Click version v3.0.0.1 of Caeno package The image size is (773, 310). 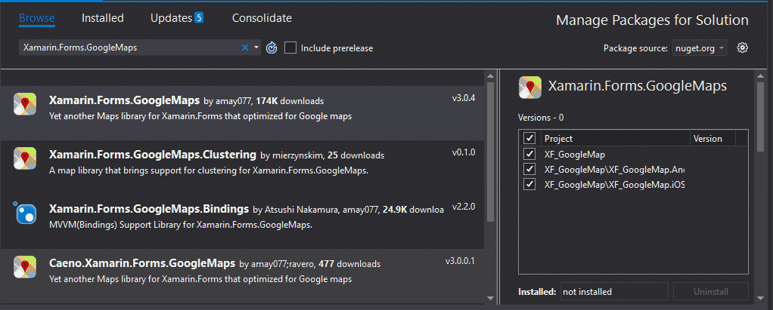460,260
